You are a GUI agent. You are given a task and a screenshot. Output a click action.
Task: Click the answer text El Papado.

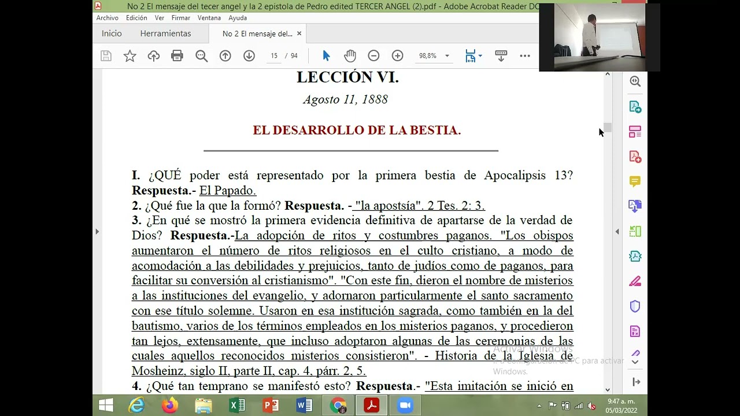click(228, 191)
